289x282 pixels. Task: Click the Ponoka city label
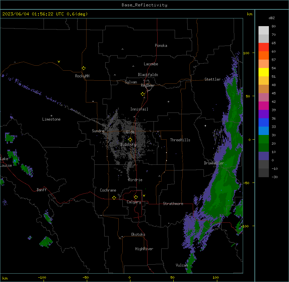coord(161,46)
